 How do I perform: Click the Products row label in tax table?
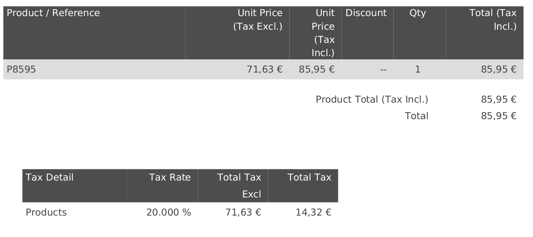[x=46, y=212]
